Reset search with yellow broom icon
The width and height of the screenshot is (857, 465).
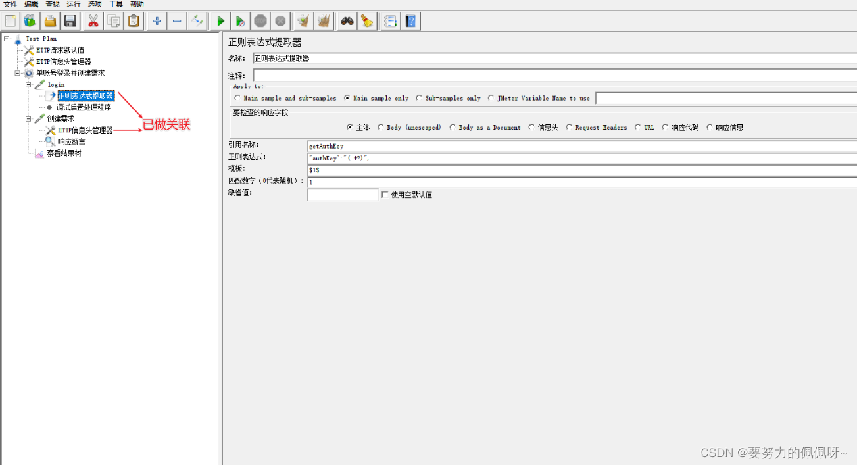pos(366,21)
